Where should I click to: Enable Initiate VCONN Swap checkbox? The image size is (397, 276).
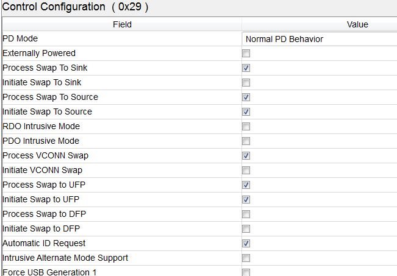[246, 171]
